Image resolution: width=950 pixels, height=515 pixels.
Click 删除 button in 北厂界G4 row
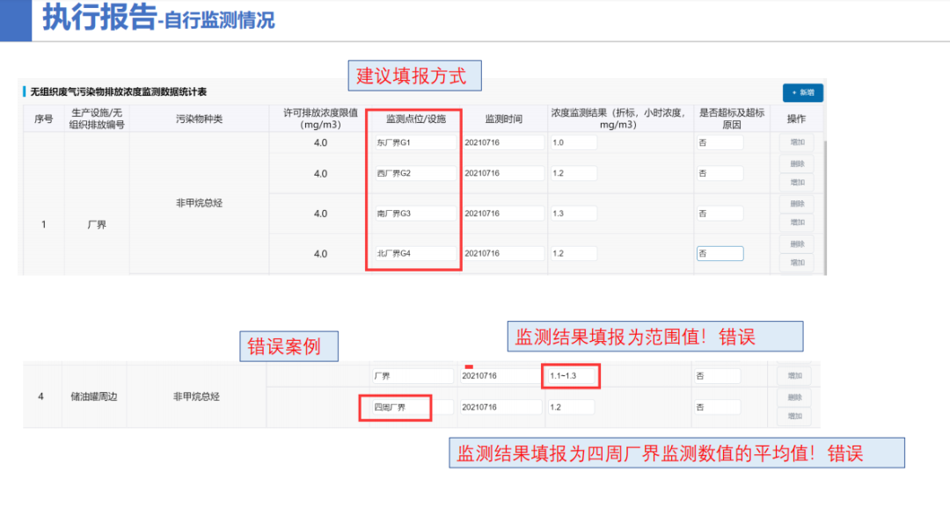point(796,244)
